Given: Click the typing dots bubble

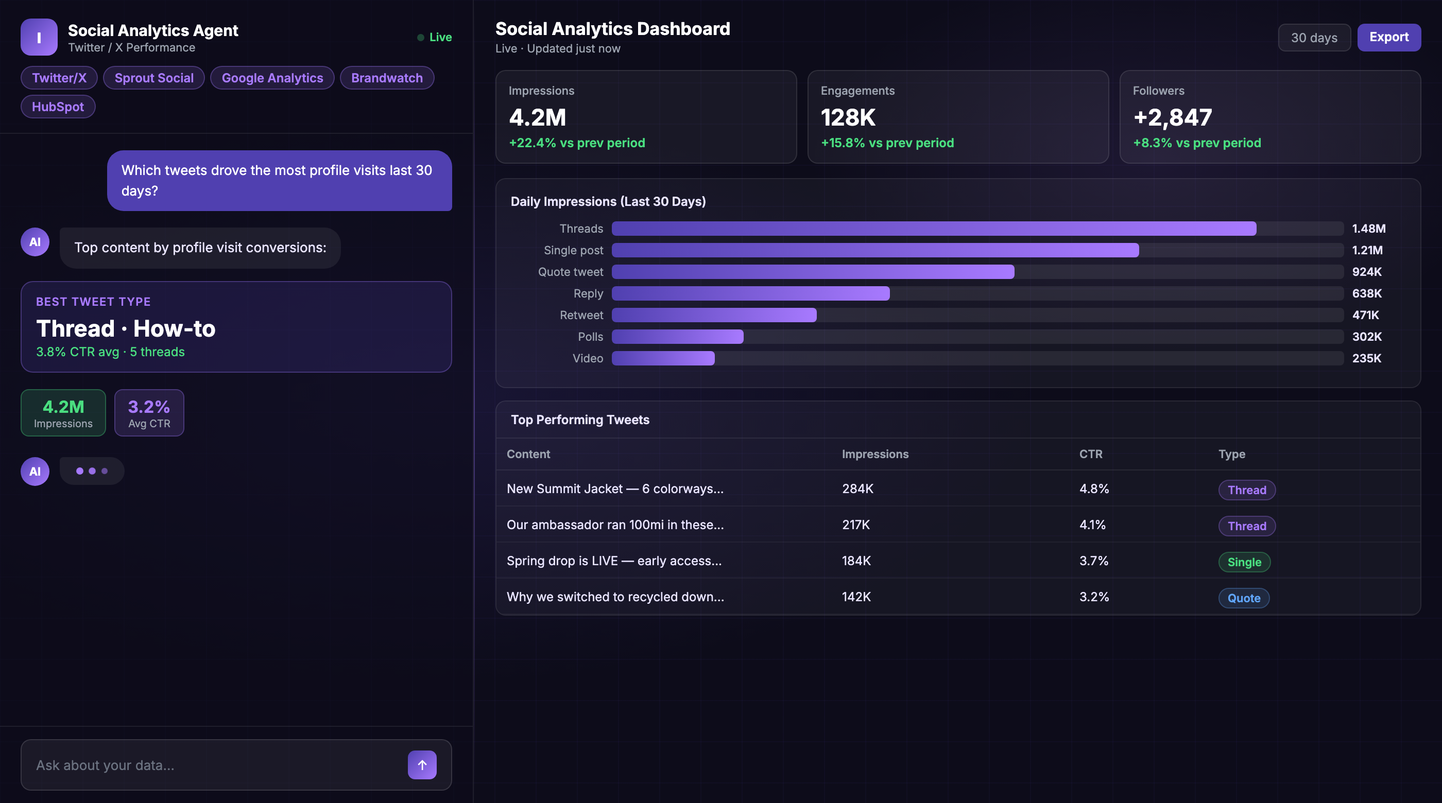Looking at the screenshot, I should (x=92, y=471).
